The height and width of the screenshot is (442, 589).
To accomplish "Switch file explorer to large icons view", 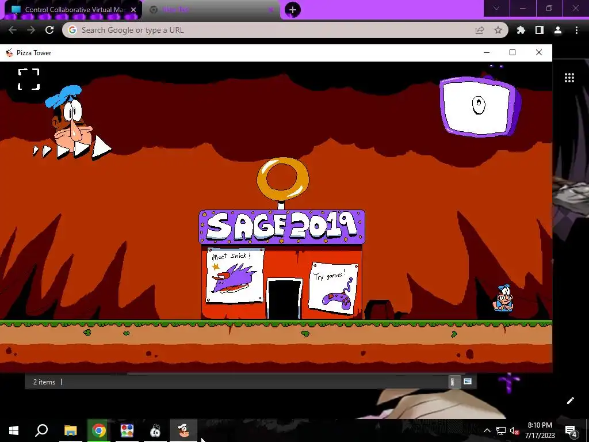I will coord(467,382).
